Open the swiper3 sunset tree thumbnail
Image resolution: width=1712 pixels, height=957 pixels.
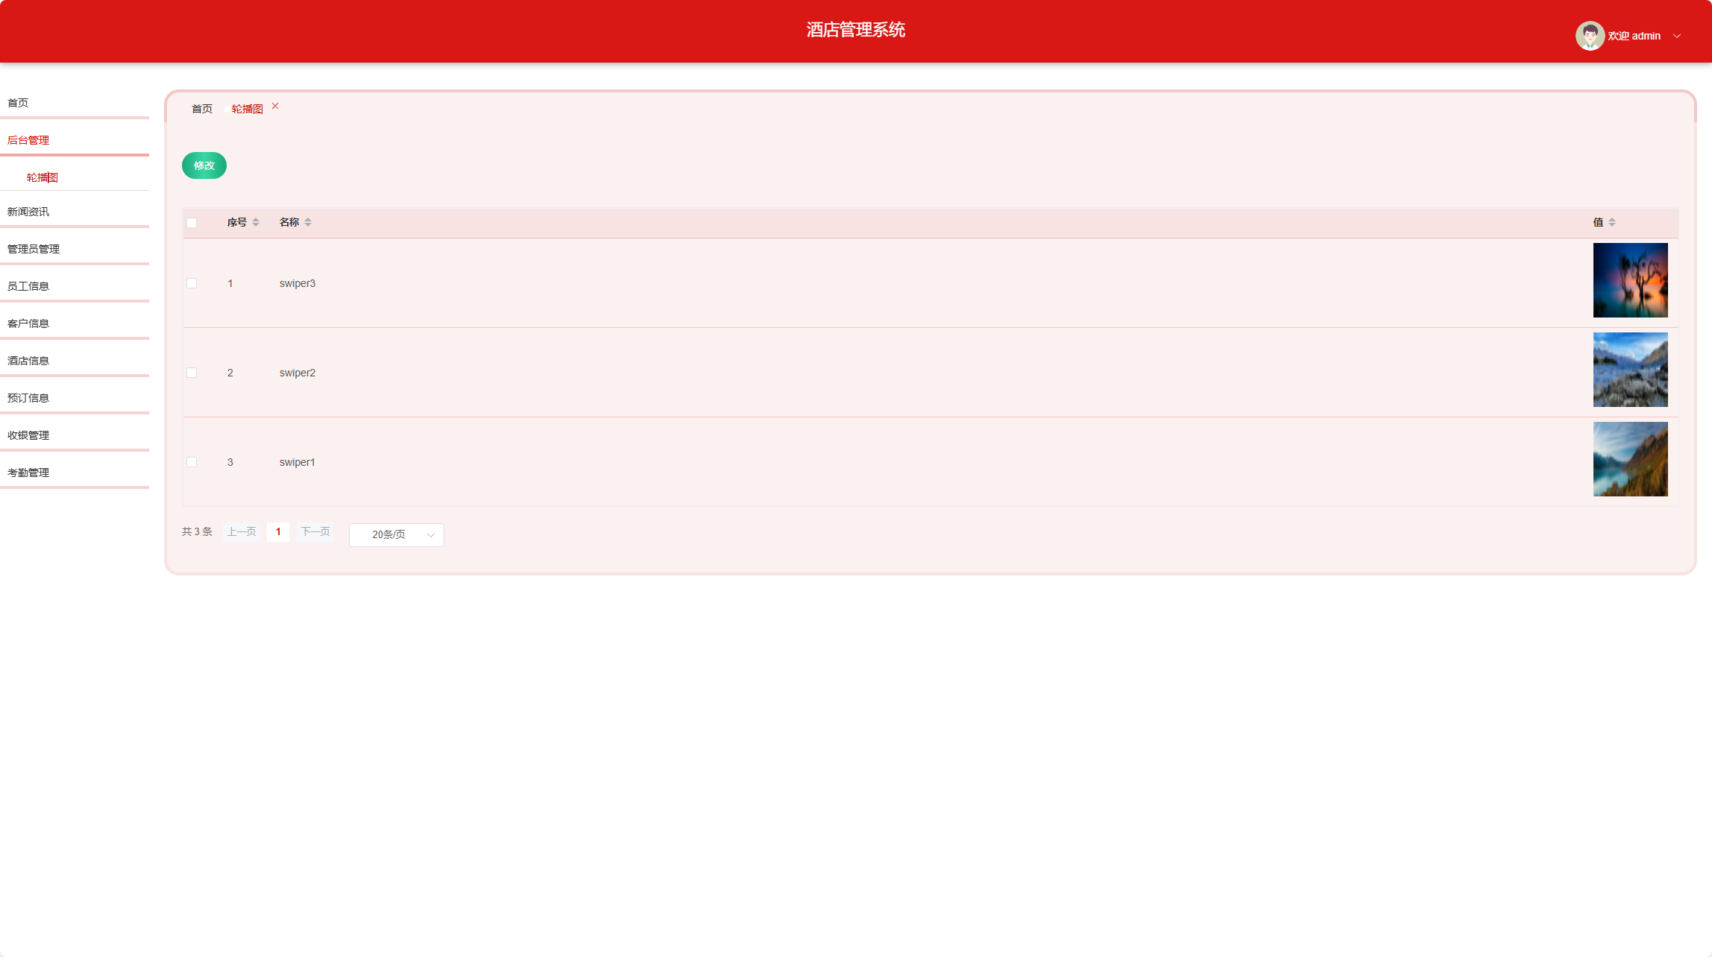coord(1630,280)
